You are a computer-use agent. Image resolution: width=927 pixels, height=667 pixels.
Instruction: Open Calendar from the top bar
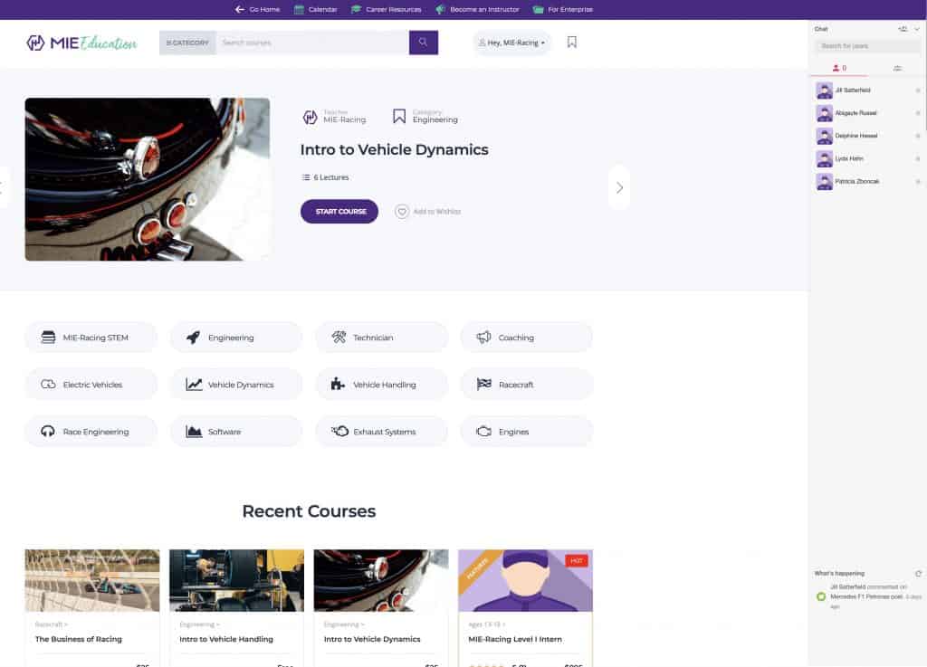(316, 9)
